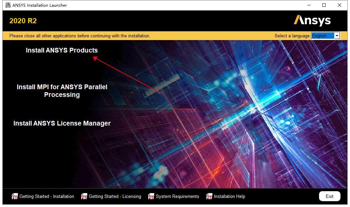Click the Getting Started - Installation label

47,196
